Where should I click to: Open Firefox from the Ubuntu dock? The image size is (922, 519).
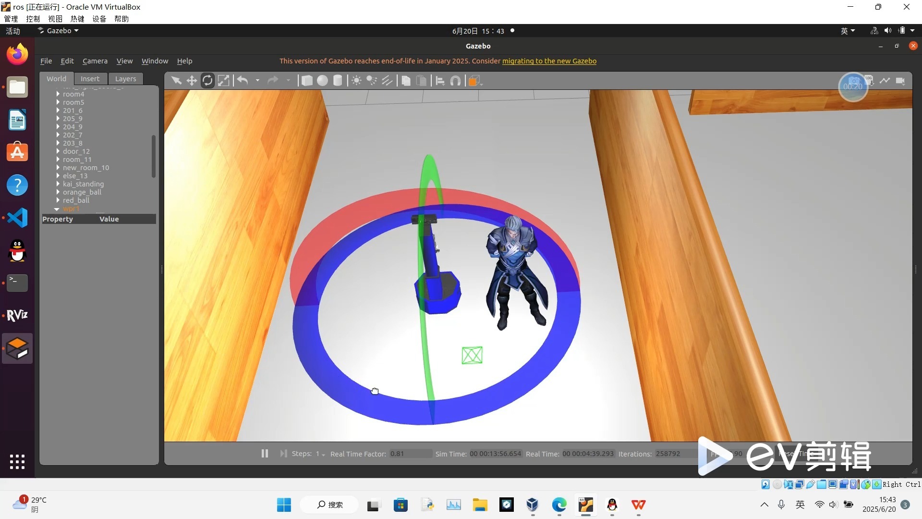[x=17, y=54]
